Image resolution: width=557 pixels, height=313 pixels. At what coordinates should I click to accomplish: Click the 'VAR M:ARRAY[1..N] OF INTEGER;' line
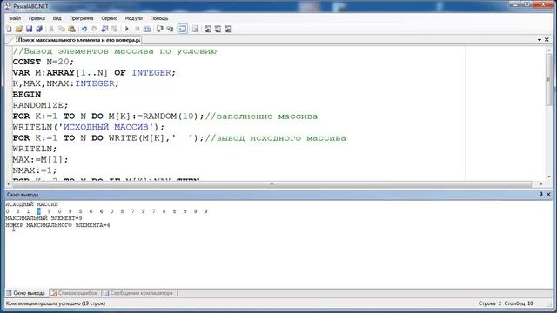94,73
